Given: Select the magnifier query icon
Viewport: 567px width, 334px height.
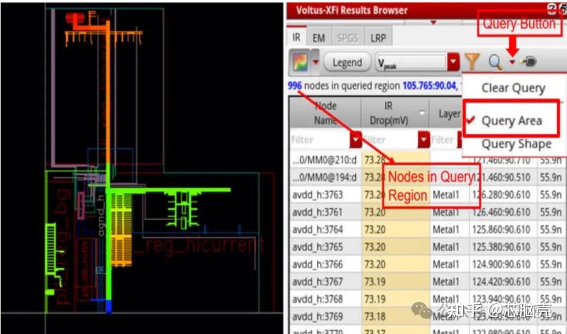Looking at the screenshot, I should pos(493,61).
